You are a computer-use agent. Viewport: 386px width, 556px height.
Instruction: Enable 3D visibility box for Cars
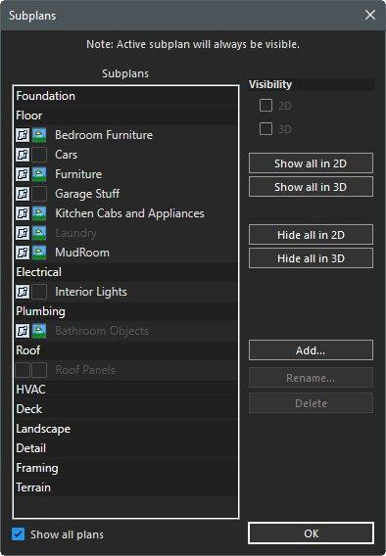pyautogui.click(x=39, y=155)
